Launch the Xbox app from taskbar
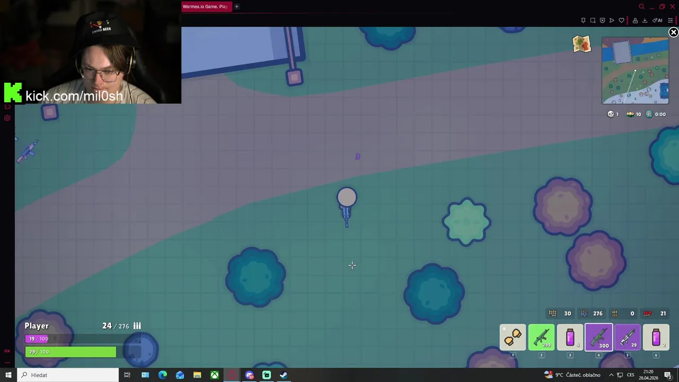 click(x=214, y=375)
